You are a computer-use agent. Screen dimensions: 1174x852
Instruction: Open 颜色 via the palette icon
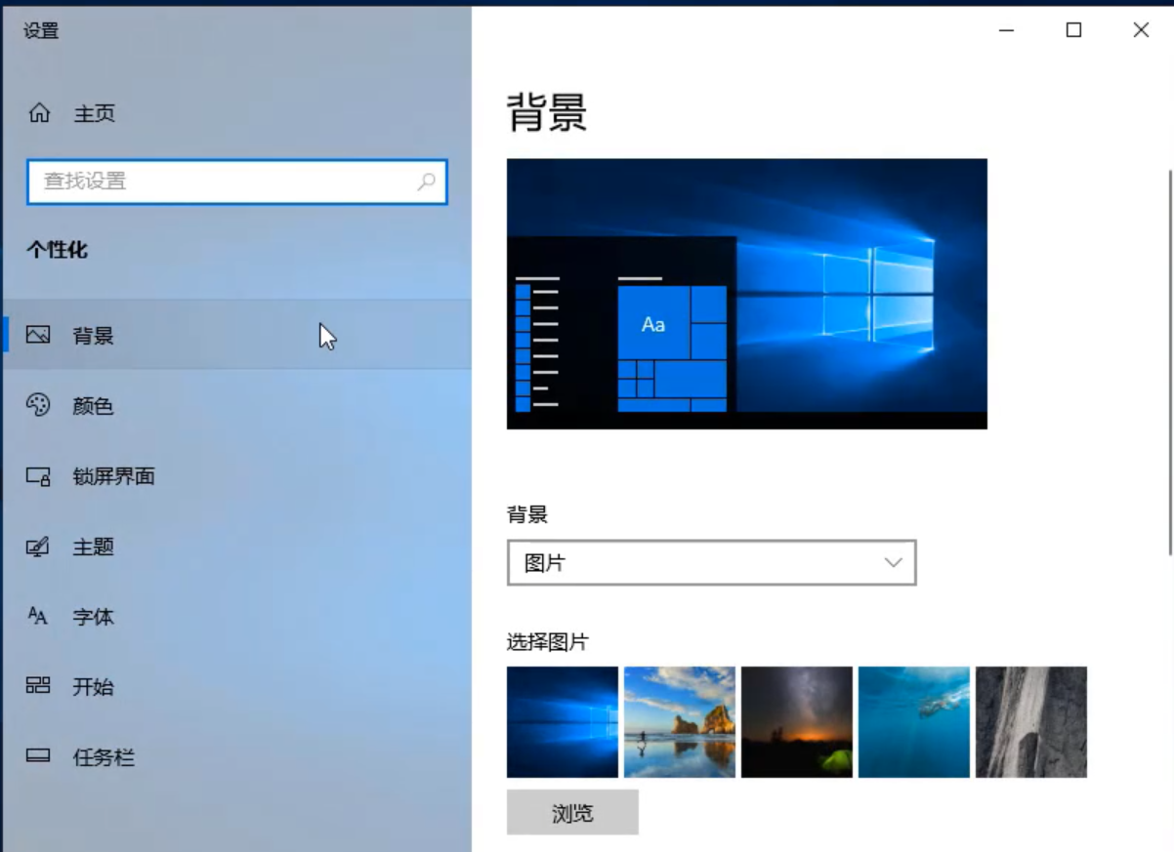point(38,406)
